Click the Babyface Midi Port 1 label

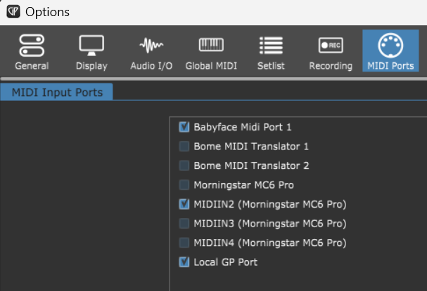[242, 128]
